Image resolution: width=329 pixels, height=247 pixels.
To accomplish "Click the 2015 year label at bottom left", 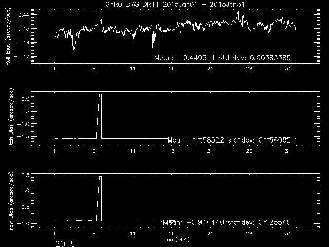I will [65, 243].
